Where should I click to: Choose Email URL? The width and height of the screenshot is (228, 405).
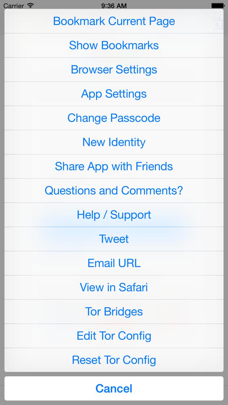pyautogui.click(x=114, y=263)
